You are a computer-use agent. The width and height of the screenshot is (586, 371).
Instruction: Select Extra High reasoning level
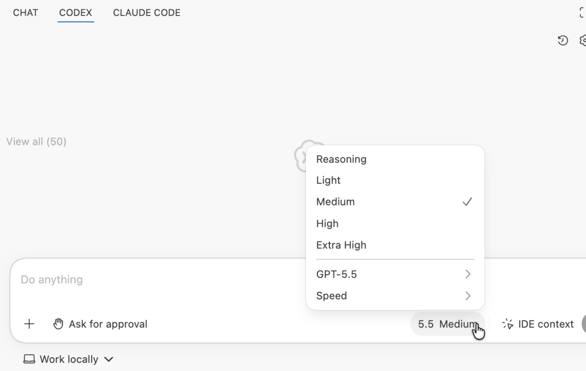[x=395, y=245]
